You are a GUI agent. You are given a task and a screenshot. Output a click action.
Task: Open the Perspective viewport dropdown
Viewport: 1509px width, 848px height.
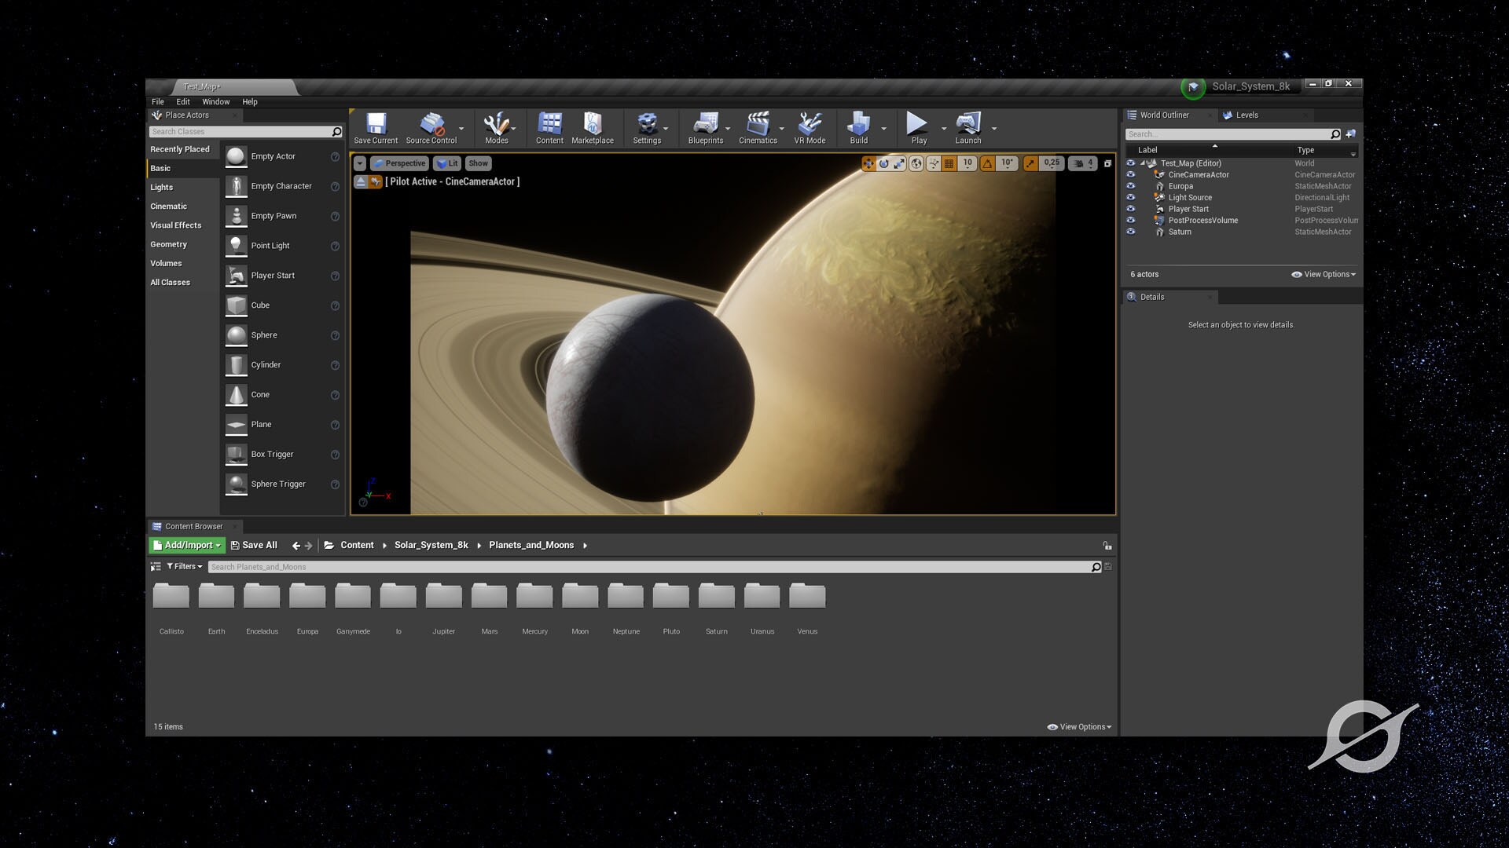coord(399,163)
